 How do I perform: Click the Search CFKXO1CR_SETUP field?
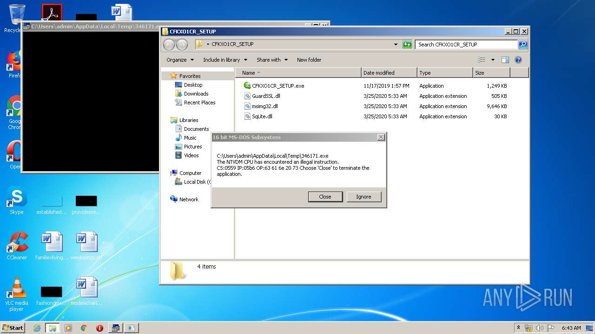[467, 45]
